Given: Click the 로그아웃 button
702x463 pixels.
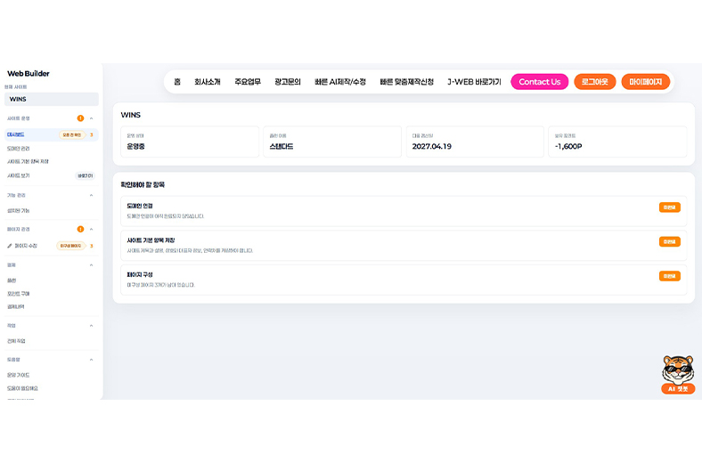Looking at the screenshot, I should click(x=595, y=82).
